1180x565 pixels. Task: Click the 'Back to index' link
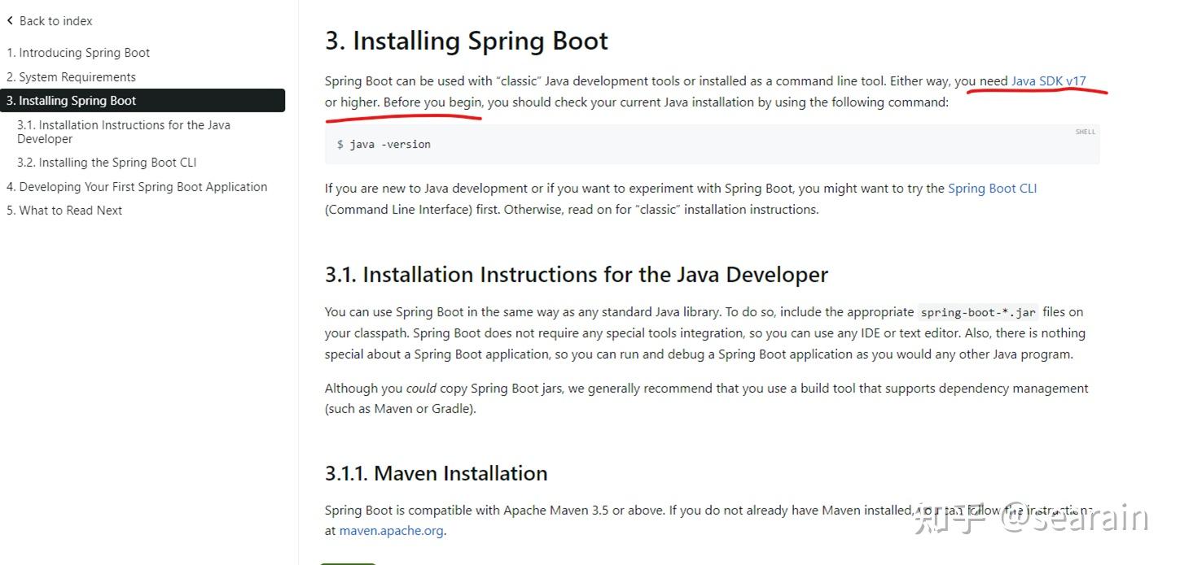[55, 20]
